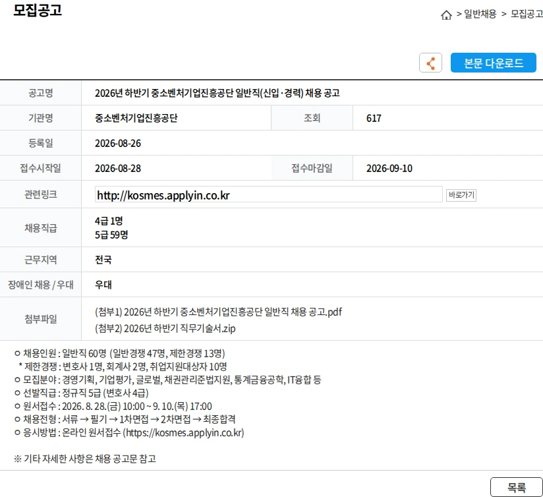Viewport: 543px width, 497px height.
Task: Click the 공고명 row label
Action: [x=40, y=93]
